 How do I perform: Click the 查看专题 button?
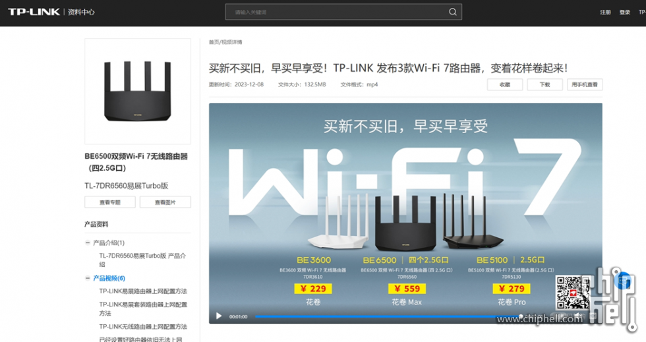pyautogui.click(x=110, y=202)
